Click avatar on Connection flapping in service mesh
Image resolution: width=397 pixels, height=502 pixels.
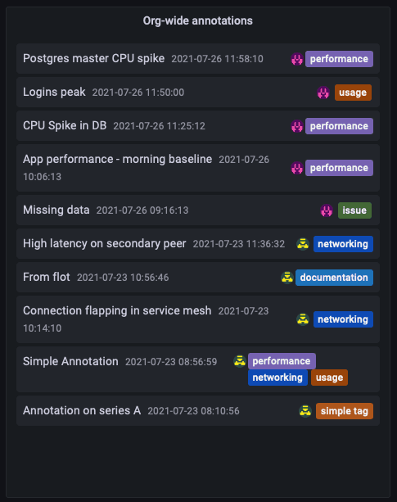tap(302, 319)
